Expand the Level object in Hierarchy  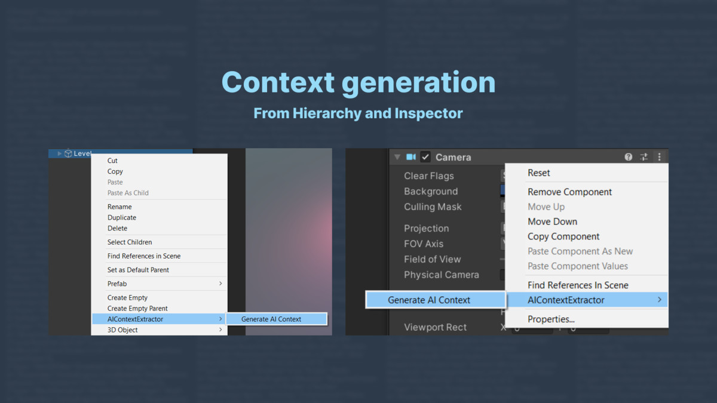pyautogui.click(x=59, y=153)
